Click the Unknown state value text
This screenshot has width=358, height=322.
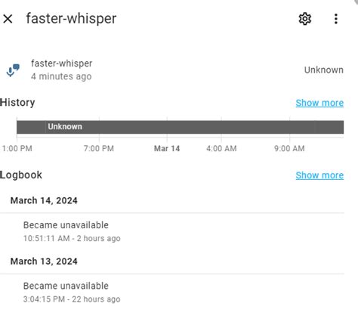click(x=324, y=70)
